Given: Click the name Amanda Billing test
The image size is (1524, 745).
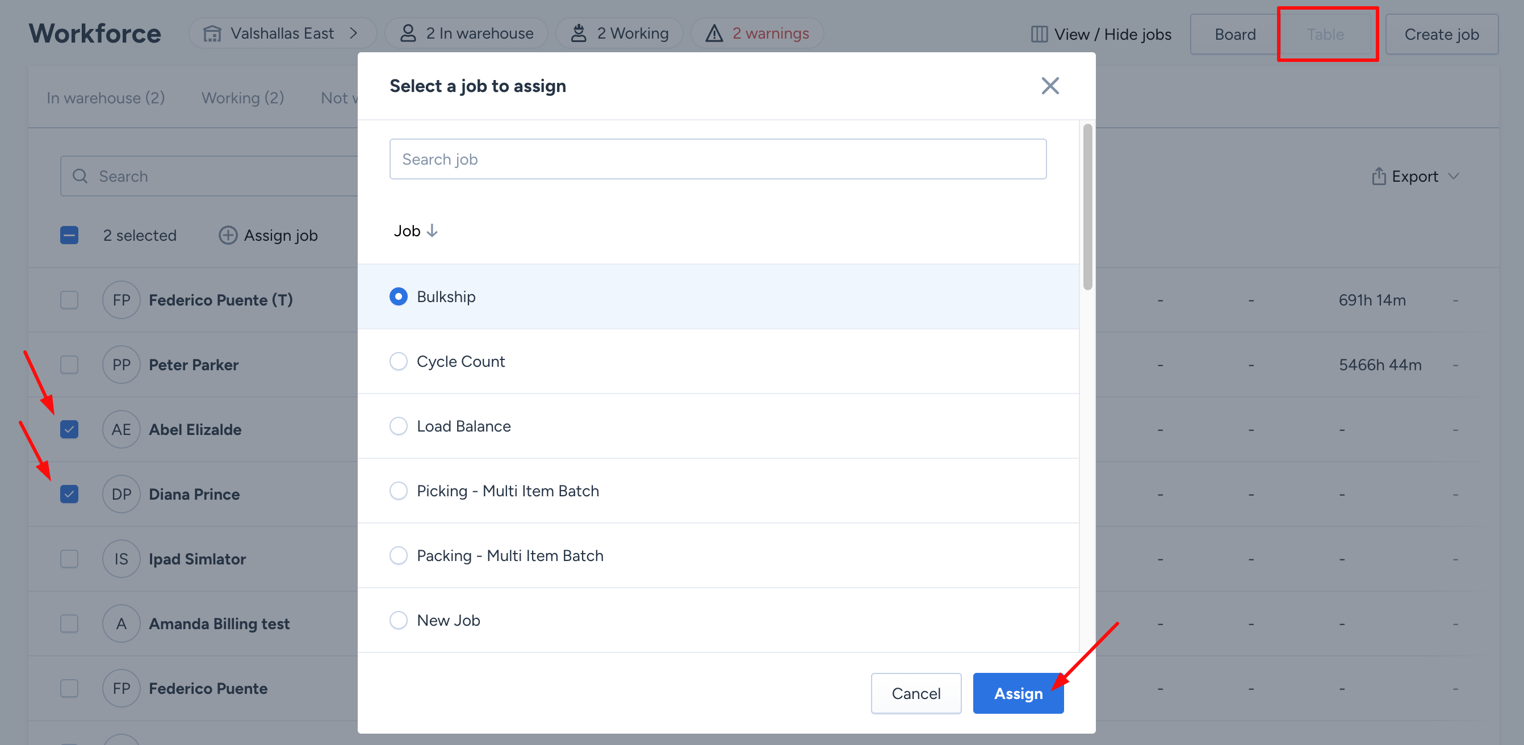Looking at the screenshot, I should click(x=220, y=623).
